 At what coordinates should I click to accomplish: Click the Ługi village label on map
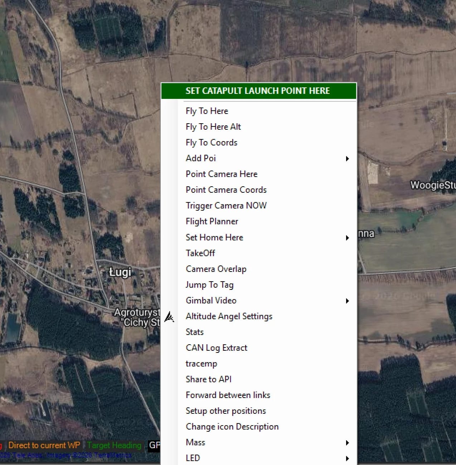pos(120,273)
